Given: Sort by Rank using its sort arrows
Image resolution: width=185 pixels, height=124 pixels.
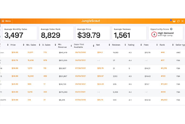Looking at the screenshot, I should (173, 45).
